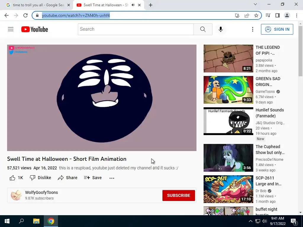Open THE LEGEND OF PIPI thumbnail
This screenshot has height=227, width=303.
[228, 59]
